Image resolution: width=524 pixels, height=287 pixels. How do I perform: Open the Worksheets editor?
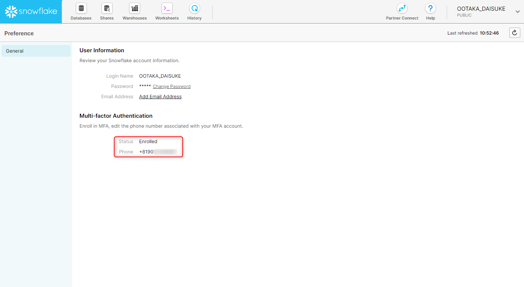(x=167, y=11)
